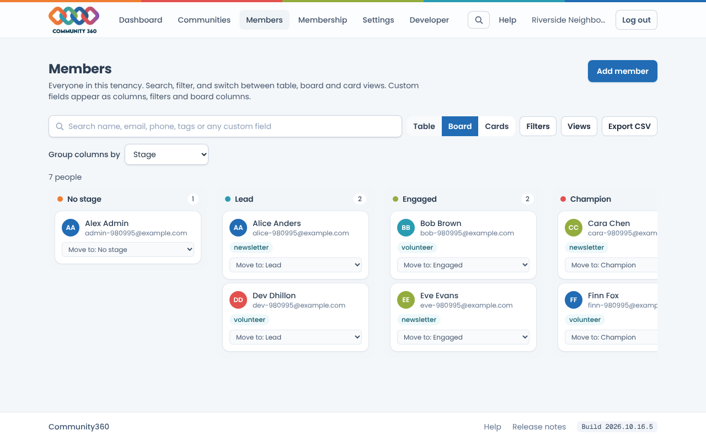Click Cara Chen's CC avatar
The height and width of the screenshot is (441, 706).
point(574,228)
